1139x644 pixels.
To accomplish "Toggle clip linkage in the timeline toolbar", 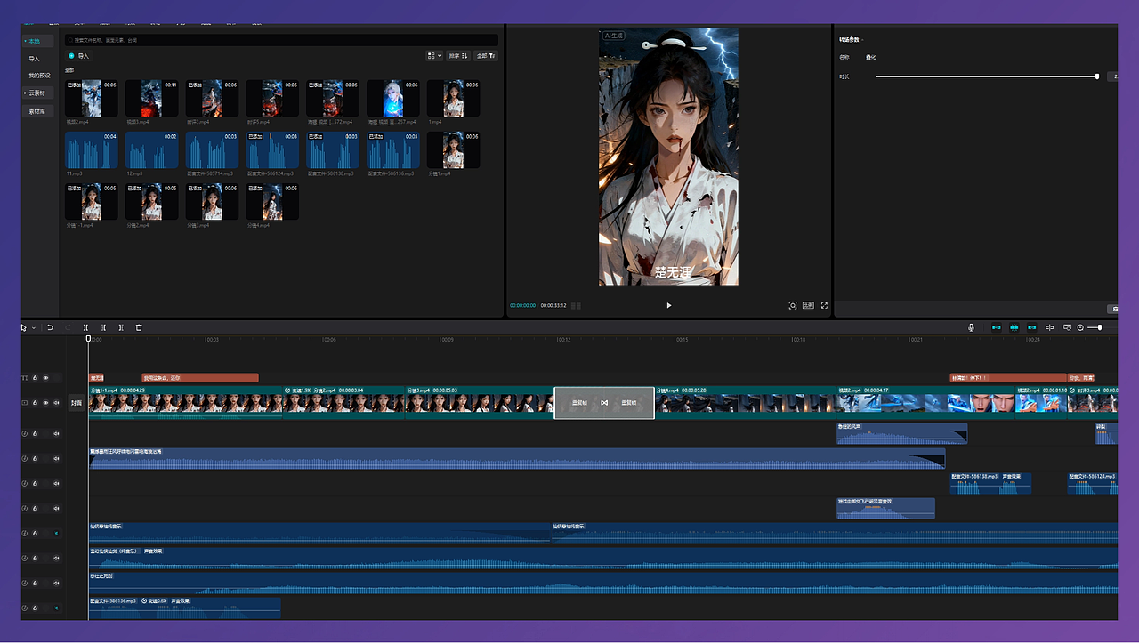I will pyautogui.click(x=1032, y=327).
